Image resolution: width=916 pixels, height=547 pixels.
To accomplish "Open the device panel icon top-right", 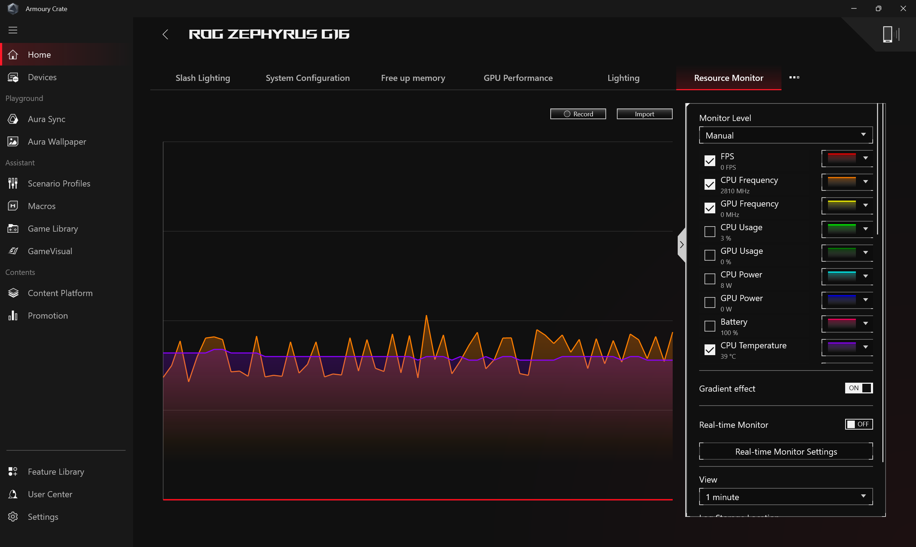I will [x=891, y=34].
